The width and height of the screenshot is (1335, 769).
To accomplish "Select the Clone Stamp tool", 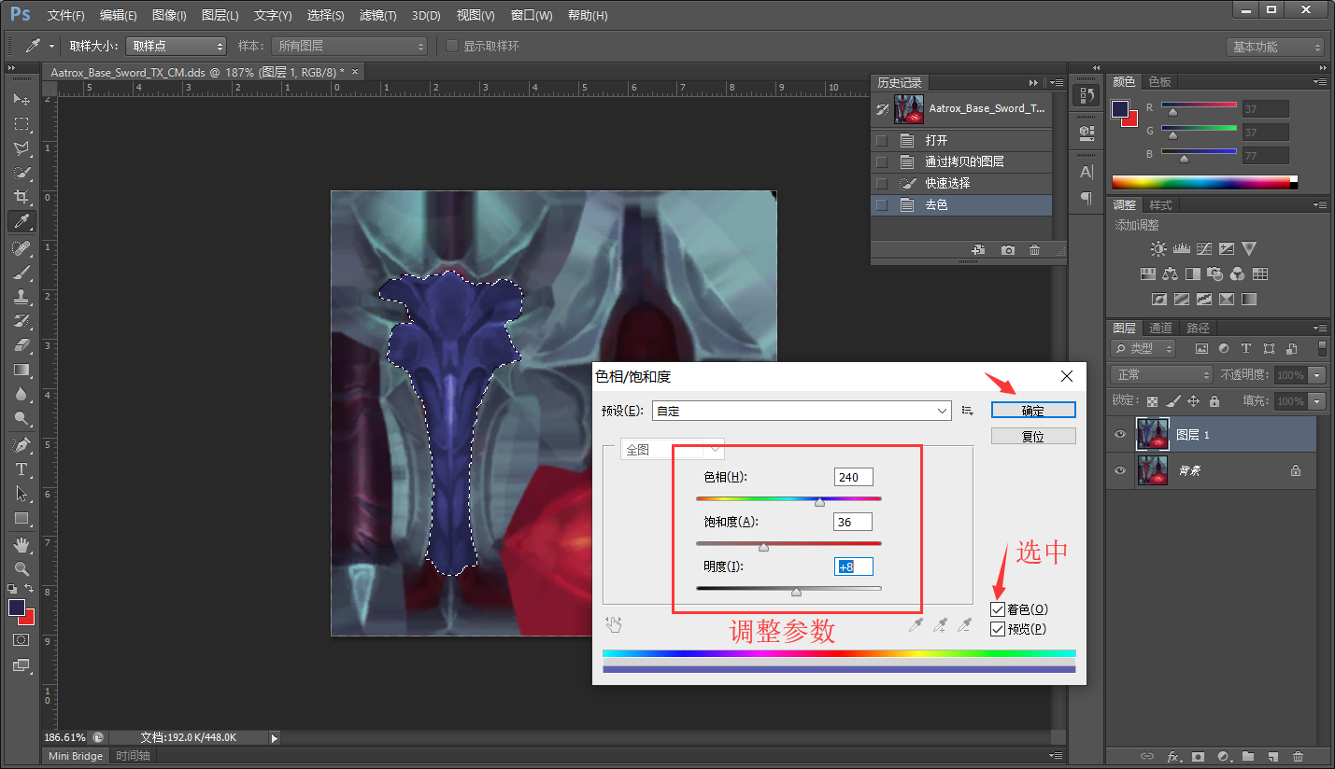I will coord(21,297).
